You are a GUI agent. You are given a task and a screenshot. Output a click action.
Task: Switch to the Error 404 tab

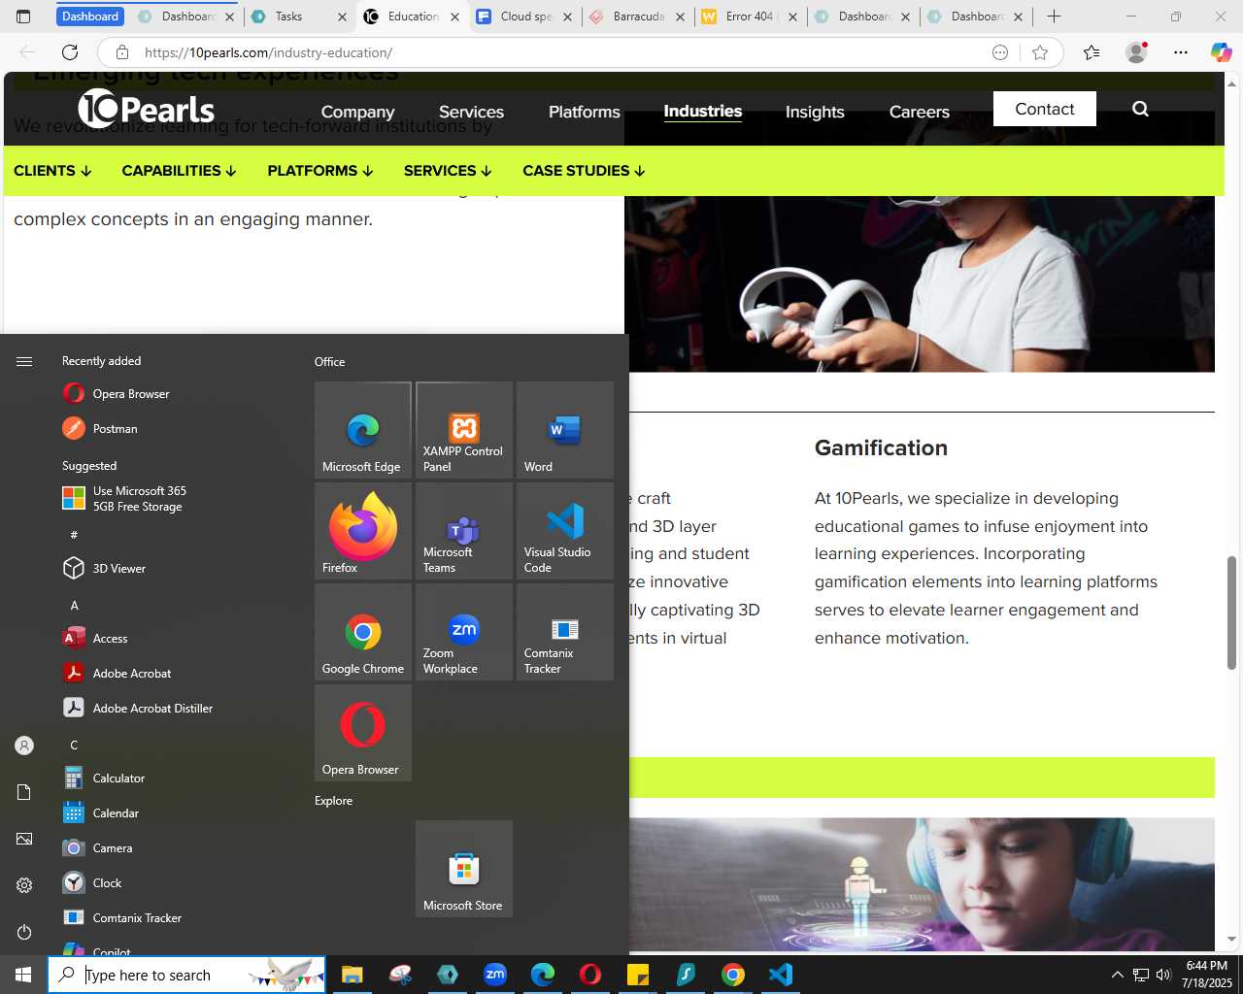pos(751,17)
